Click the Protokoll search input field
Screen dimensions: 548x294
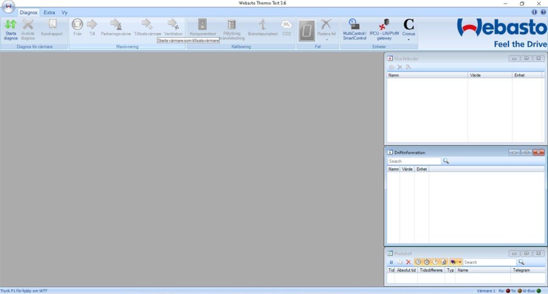pos(489,262)
